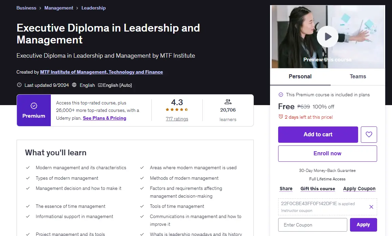Click the English [Auto] captions label

pyautogui.click(x=118, y=85)
